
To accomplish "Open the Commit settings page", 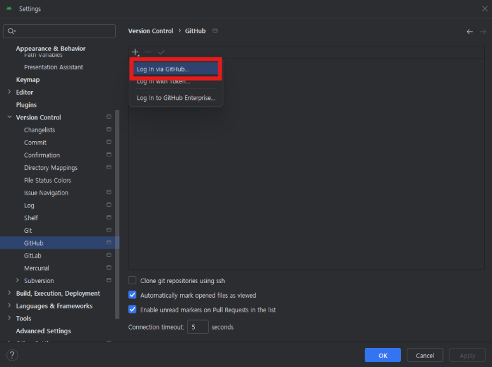I will [35, 142].
